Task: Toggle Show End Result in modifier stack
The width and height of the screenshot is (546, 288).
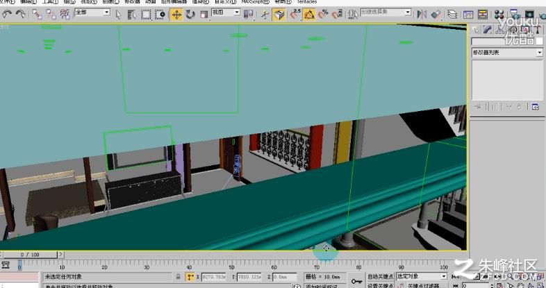Action: tap(494, 106)
